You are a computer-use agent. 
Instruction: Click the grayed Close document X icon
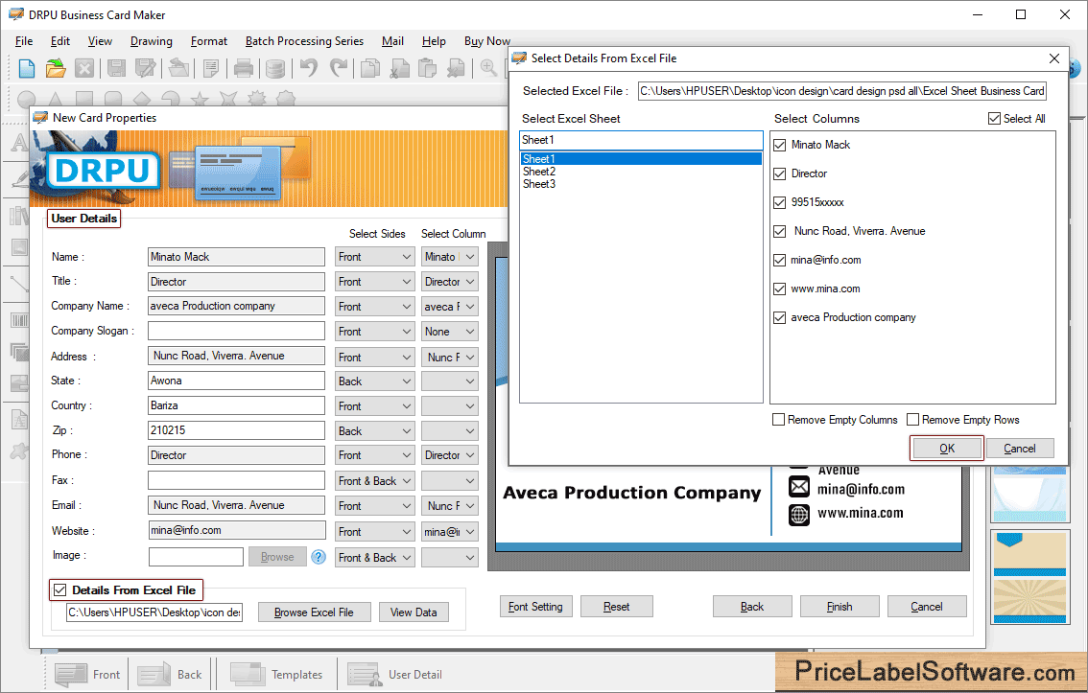tap(84, 68)
